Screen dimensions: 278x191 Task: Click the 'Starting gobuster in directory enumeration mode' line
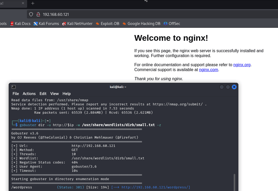(x=60, y=179)
